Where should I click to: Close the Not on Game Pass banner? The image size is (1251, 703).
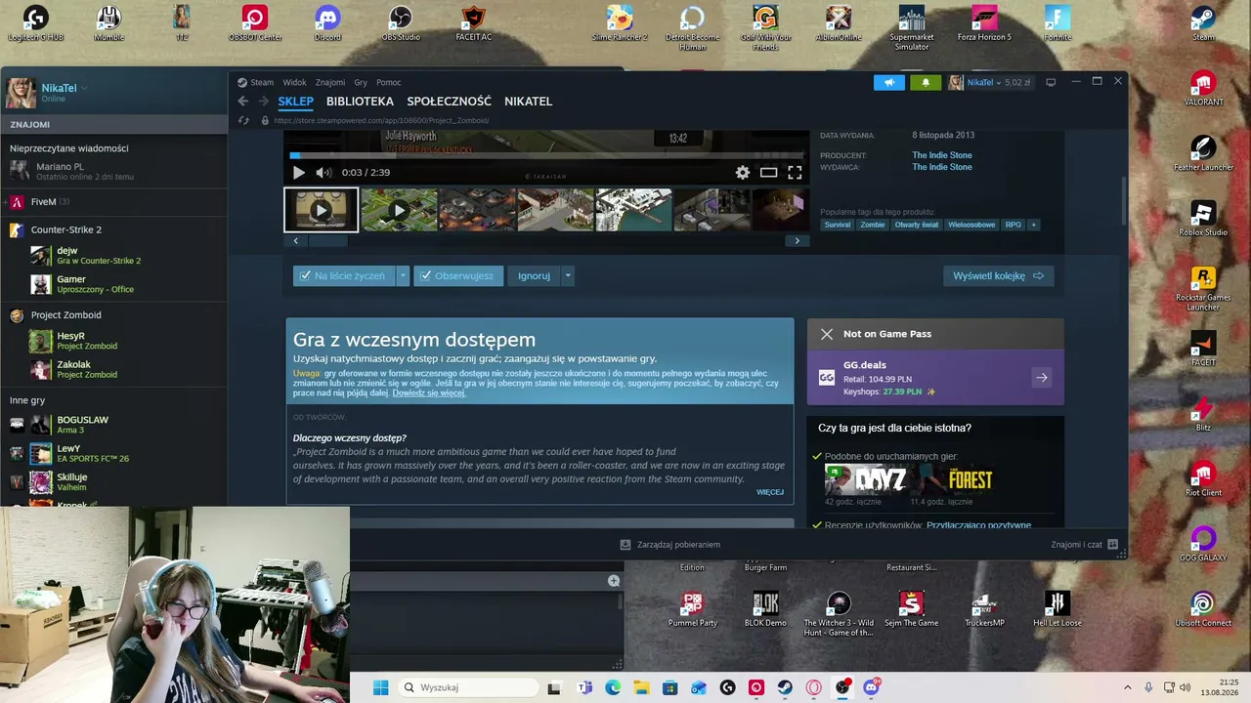827,334
